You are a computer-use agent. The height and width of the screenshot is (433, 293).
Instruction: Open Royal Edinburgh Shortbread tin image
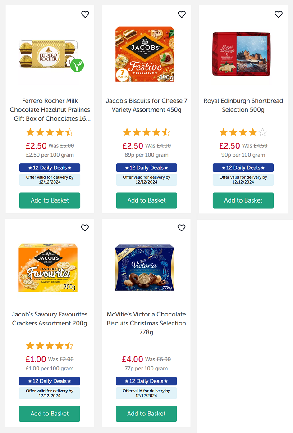[x=242, y=54]
